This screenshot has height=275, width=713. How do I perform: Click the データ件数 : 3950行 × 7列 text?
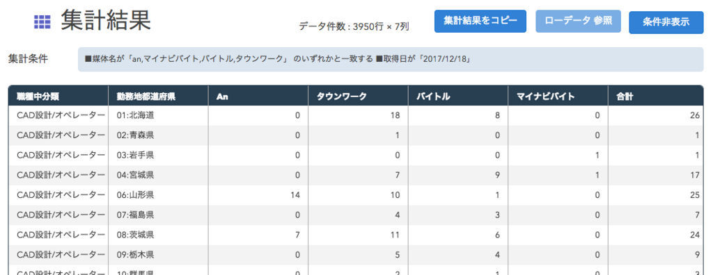354,26
